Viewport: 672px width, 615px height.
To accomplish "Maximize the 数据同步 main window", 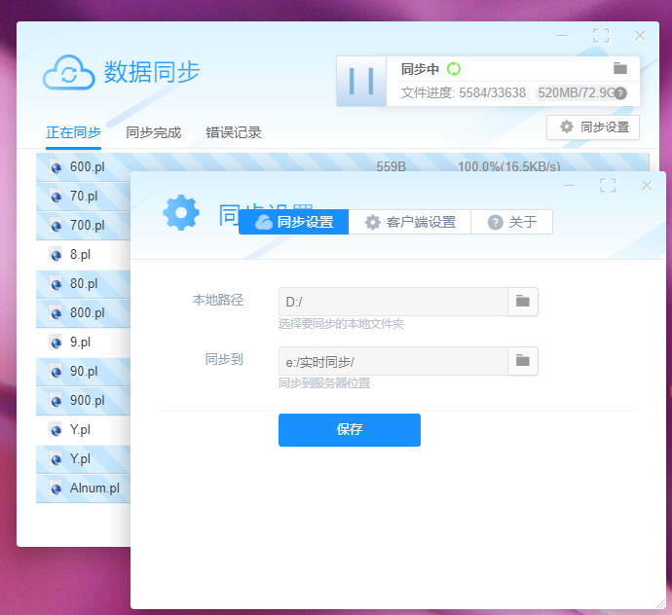I will pos(601,36).
